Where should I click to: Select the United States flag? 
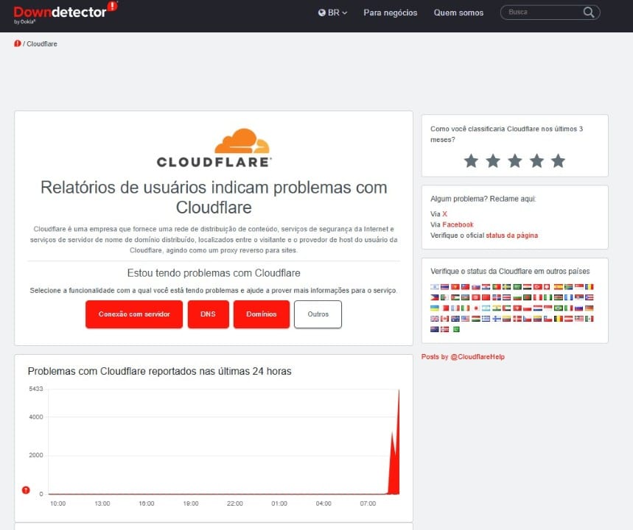[x=466, y=319]
